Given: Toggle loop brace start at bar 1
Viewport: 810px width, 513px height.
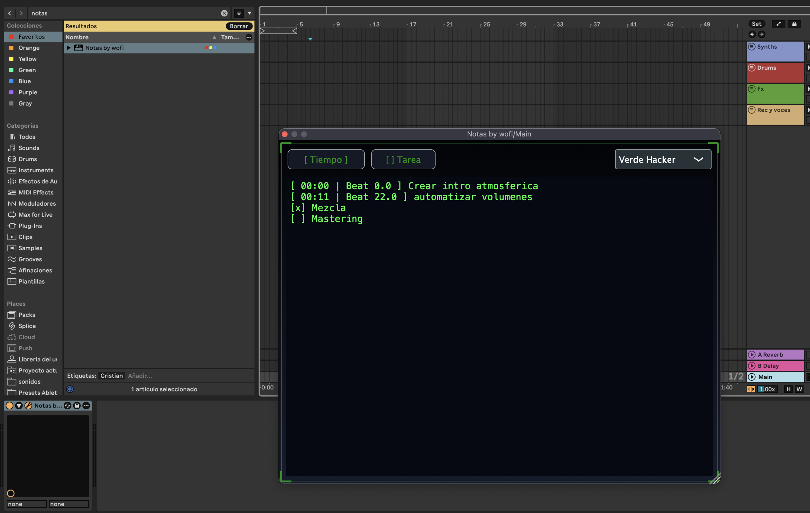Looking at the screenshot, I should 262,31.
